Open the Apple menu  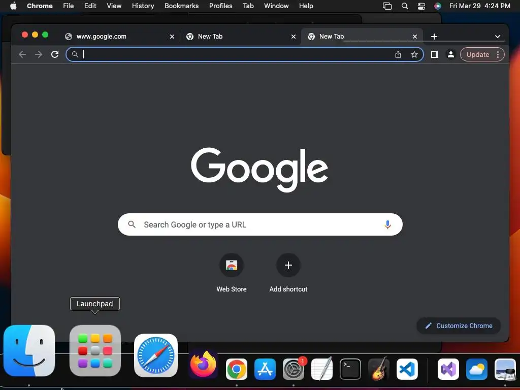coord(13,6)
